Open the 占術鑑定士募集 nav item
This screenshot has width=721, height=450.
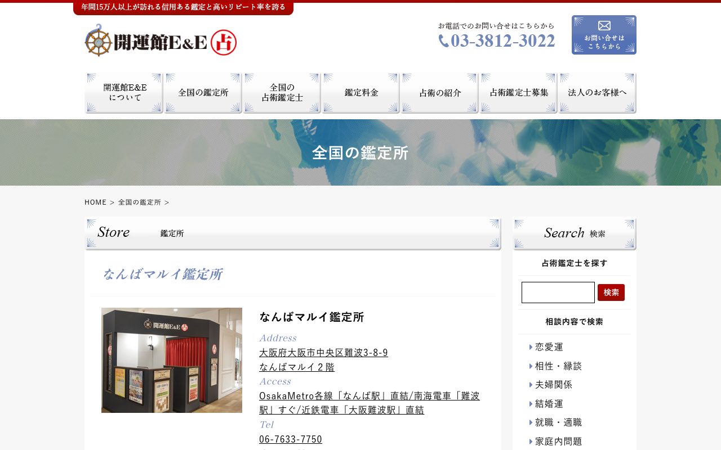point(518,93)
